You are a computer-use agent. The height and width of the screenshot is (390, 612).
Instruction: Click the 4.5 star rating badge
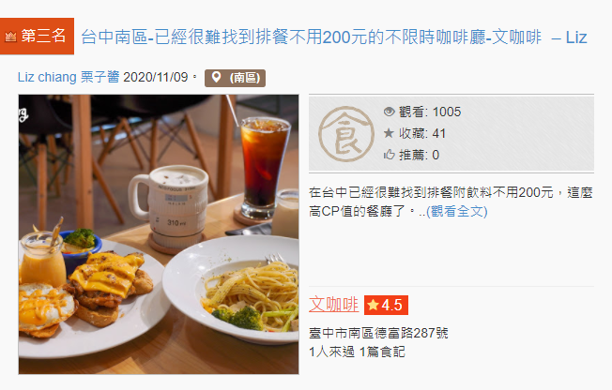(386, 305)
